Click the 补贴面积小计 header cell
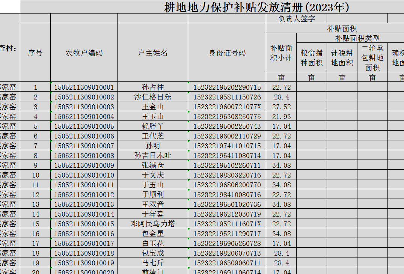Screen dimensions: 404x274 click(x=281, y=53)
